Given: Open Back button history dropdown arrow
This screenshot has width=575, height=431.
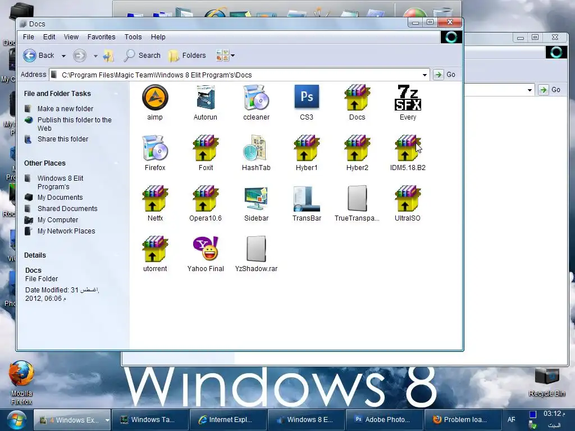Looking at the screenshot, I should tap(63, 56).
